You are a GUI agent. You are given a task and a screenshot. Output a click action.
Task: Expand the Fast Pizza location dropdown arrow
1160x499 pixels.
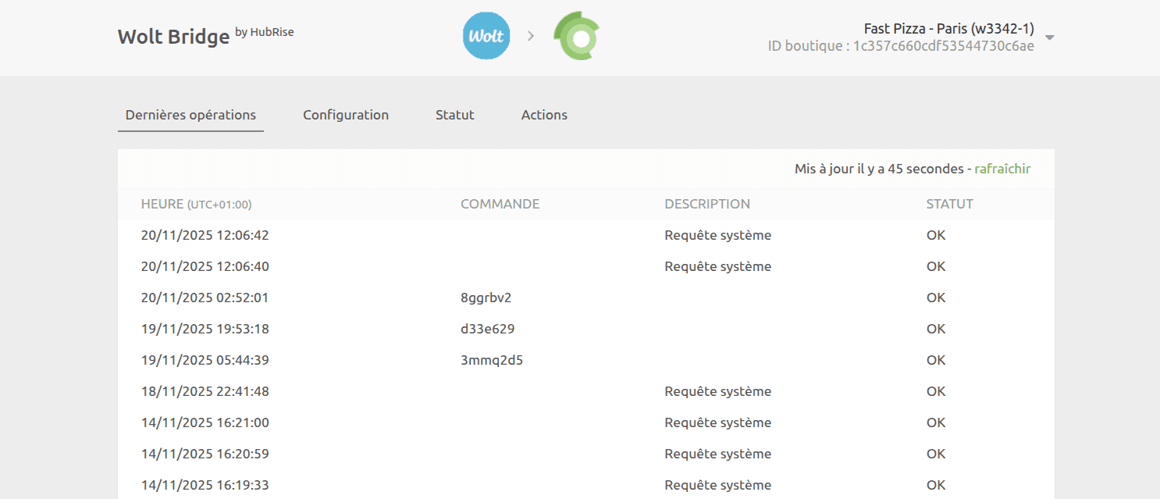[x=1049, y=37]
